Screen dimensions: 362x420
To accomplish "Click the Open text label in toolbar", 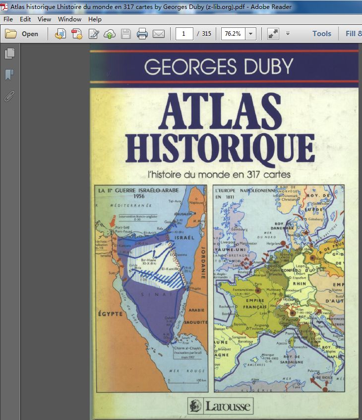I will [30, 34].
